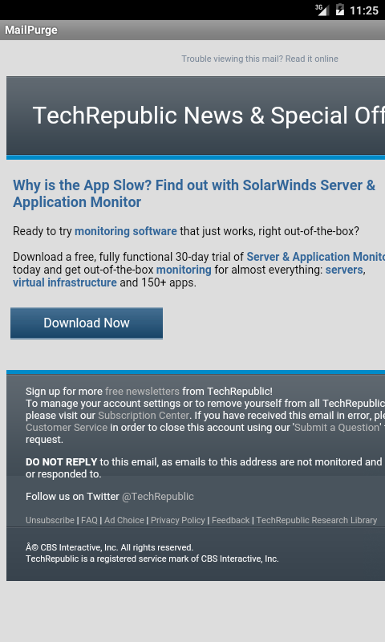Follow the 'monitoring software' link
This screenshot has height=642, width=385.
(x=126, y=231)
